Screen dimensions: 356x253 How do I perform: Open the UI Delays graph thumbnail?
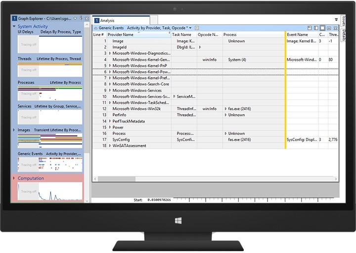click(50, 44)
